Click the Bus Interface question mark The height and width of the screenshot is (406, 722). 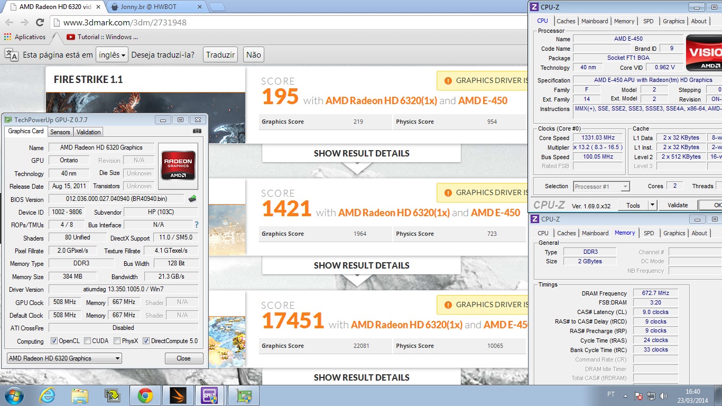coord(197,225)
